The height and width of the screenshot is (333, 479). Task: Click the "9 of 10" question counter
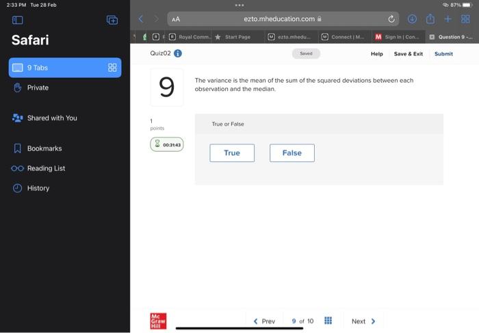[x=302, y=321]
